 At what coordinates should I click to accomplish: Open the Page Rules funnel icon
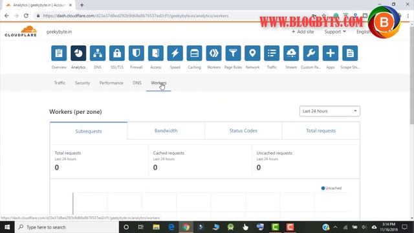tap(233, 53)
